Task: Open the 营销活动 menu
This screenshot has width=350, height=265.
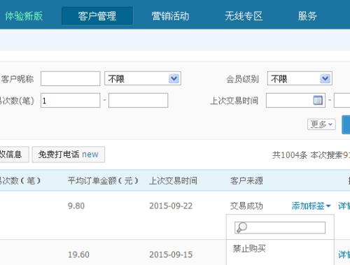Action: [170, 16]
